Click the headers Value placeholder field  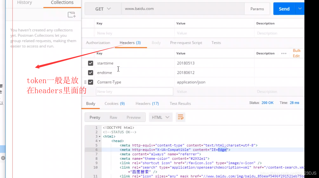click(x=214, y=91)
